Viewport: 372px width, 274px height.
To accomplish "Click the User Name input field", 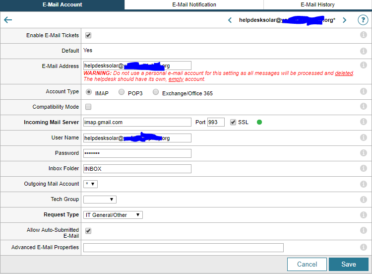I will point(137,138).
